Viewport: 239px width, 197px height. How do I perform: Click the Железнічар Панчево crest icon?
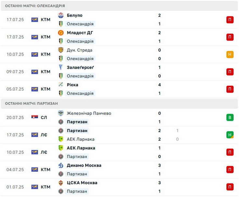pyautogui.click(x=61, y=113)
